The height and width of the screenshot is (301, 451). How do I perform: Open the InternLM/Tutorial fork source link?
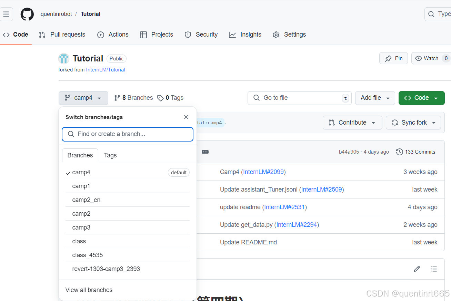[106, 70]
